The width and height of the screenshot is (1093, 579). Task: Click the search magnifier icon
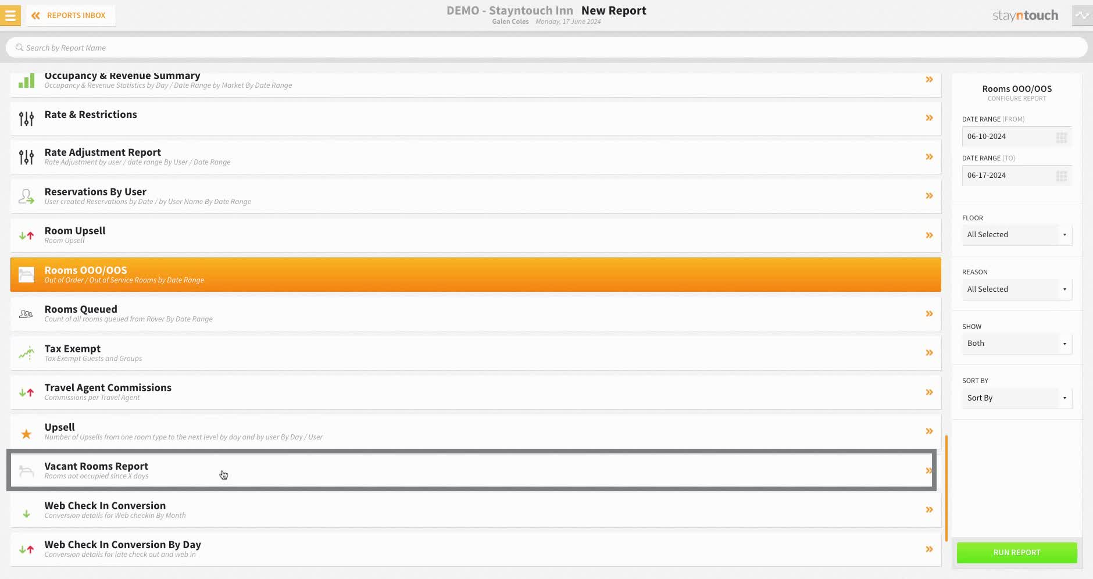[x=19, y=48]
